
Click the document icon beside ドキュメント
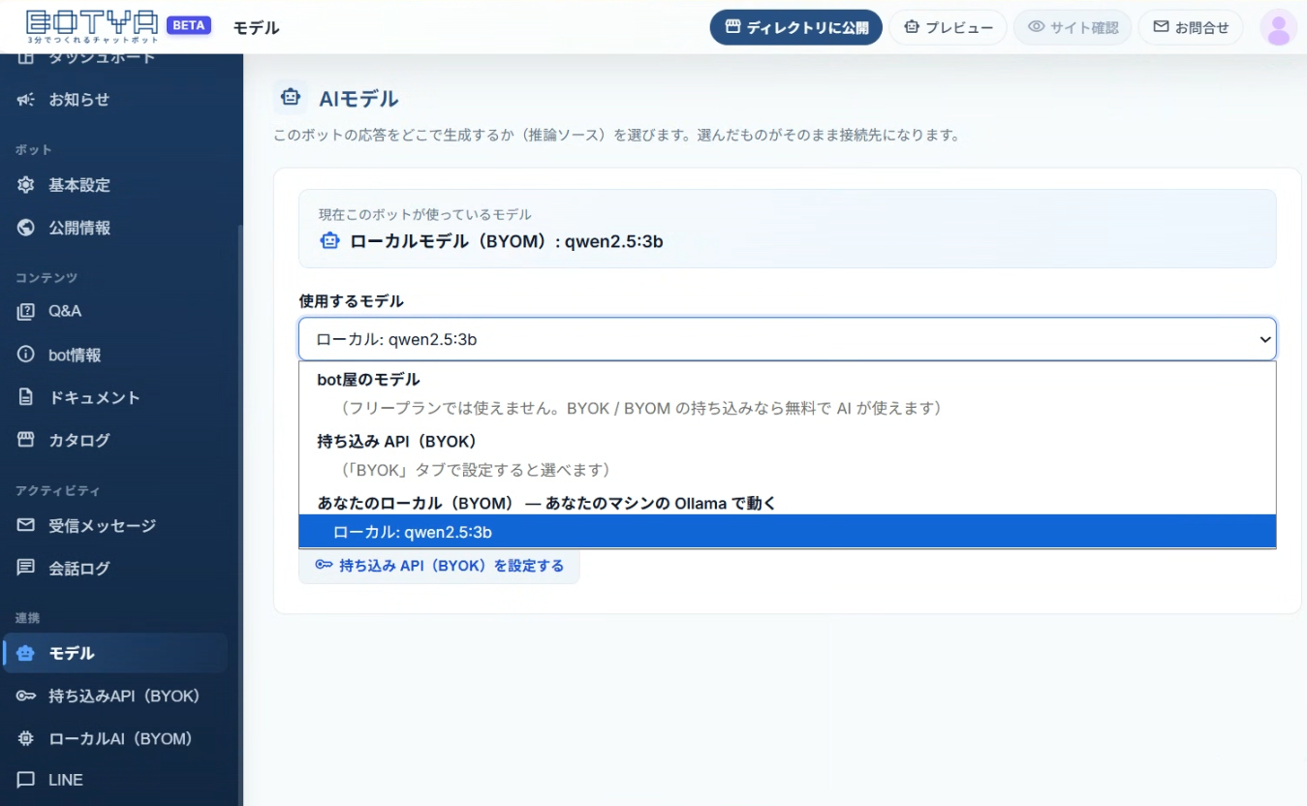coord(26,397)
